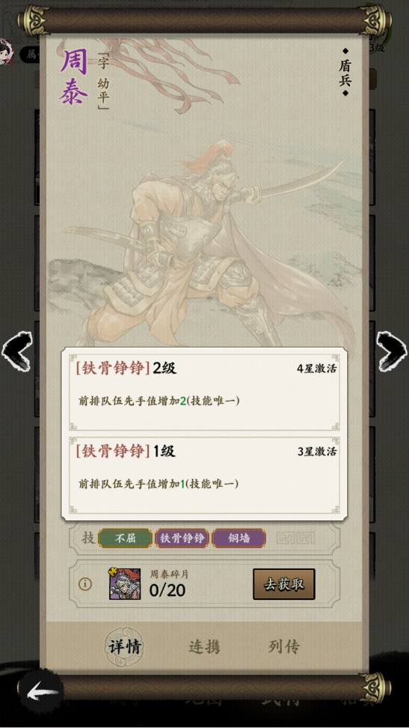This screenshot has height=728, width=409.
Task: Tap the empty fourth skill slot
Action: pyautogui.click(x=295, y=538)
